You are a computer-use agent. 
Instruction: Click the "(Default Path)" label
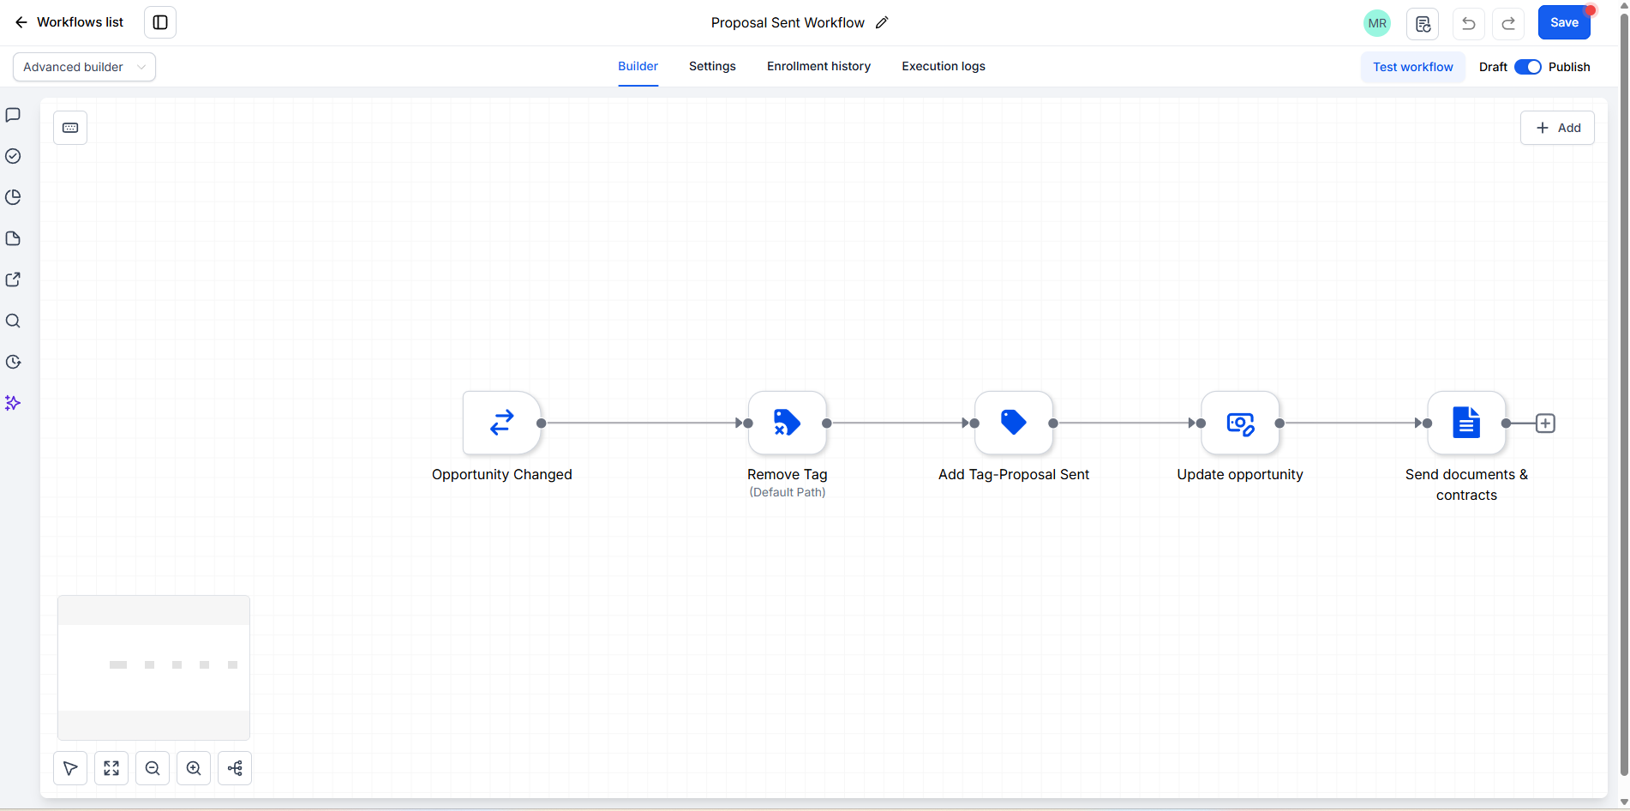pos(787,492)
